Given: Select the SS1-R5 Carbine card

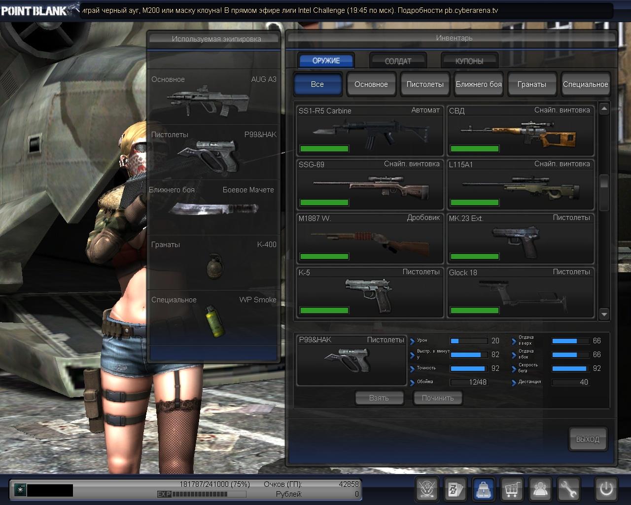Looking at the screenshot, I should 370,130.
